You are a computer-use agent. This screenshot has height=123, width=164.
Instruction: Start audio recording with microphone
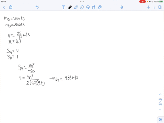[x=122, y=7]
